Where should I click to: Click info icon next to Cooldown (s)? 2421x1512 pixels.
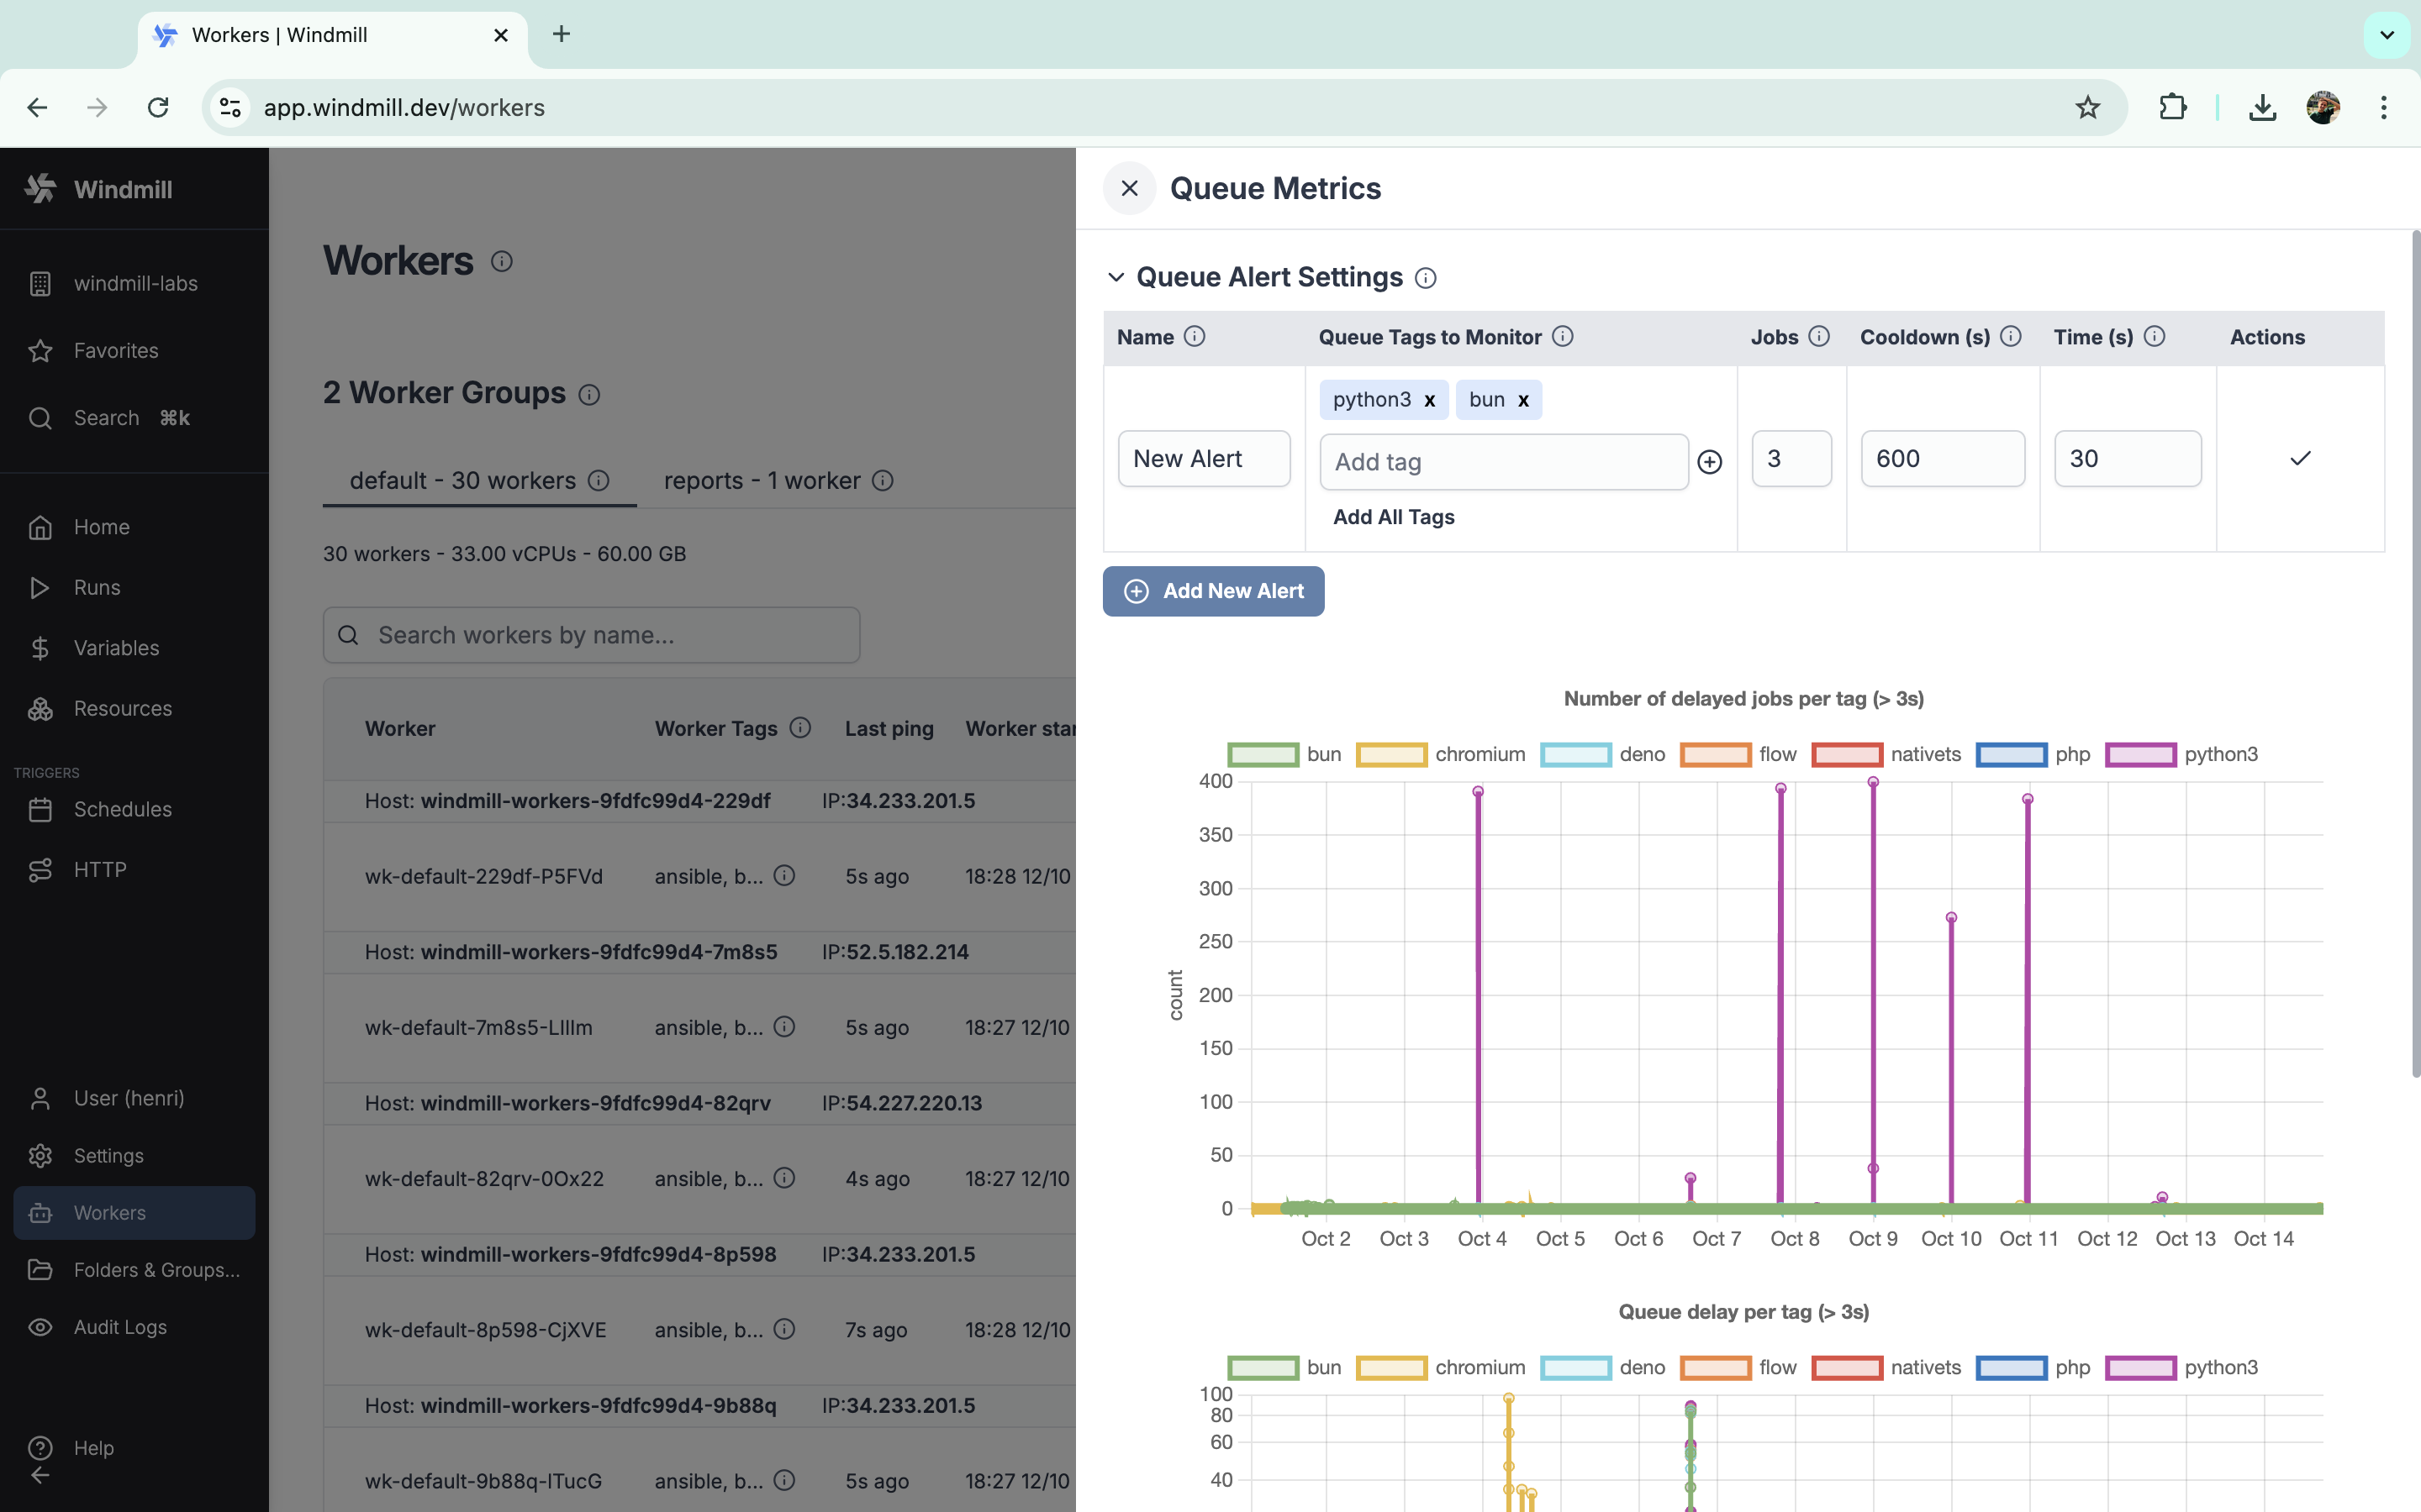[x=2011, y=337]
